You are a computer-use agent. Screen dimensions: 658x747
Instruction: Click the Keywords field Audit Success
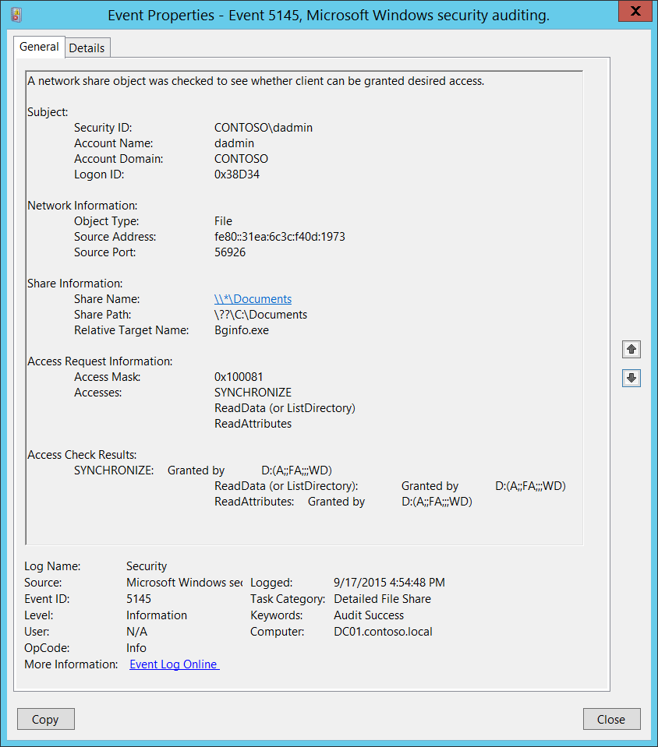coord(369,615)
